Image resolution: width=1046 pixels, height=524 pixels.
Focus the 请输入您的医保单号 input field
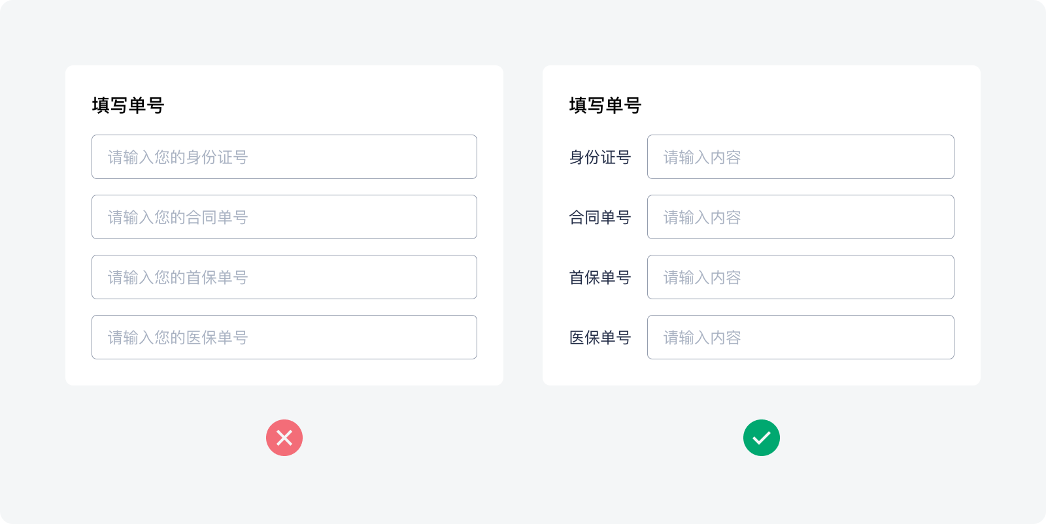pos(284,337)
